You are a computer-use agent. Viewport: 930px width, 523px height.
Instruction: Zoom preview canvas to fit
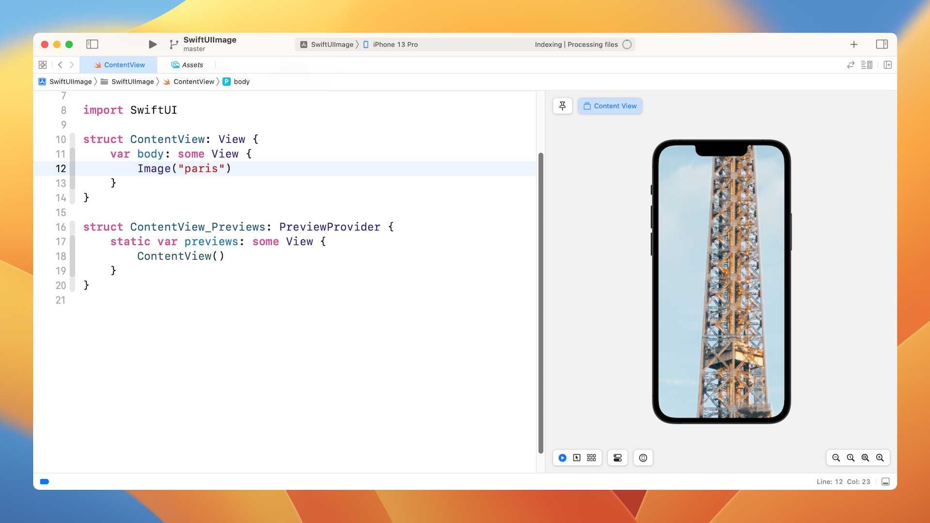pos(865,458)
